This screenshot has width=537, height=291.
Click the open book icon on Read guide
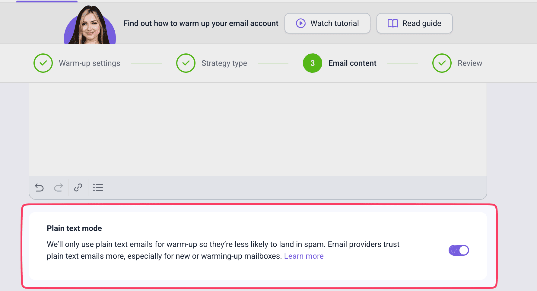point(392,23)
